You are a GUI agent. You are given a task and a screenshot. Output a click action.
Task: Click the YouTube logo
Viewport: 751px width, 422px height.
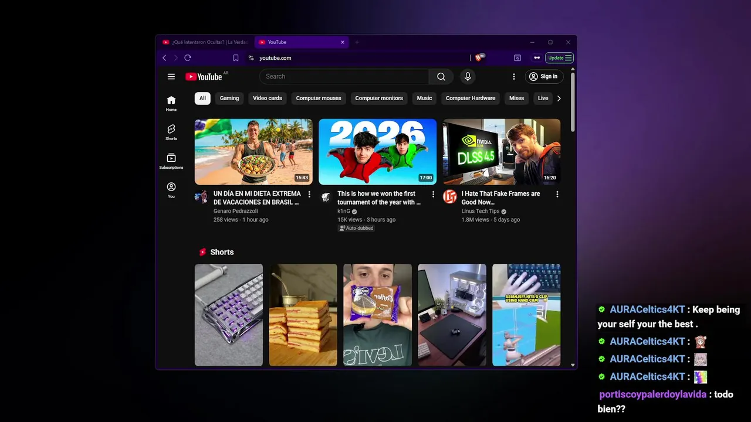[204, 76]
